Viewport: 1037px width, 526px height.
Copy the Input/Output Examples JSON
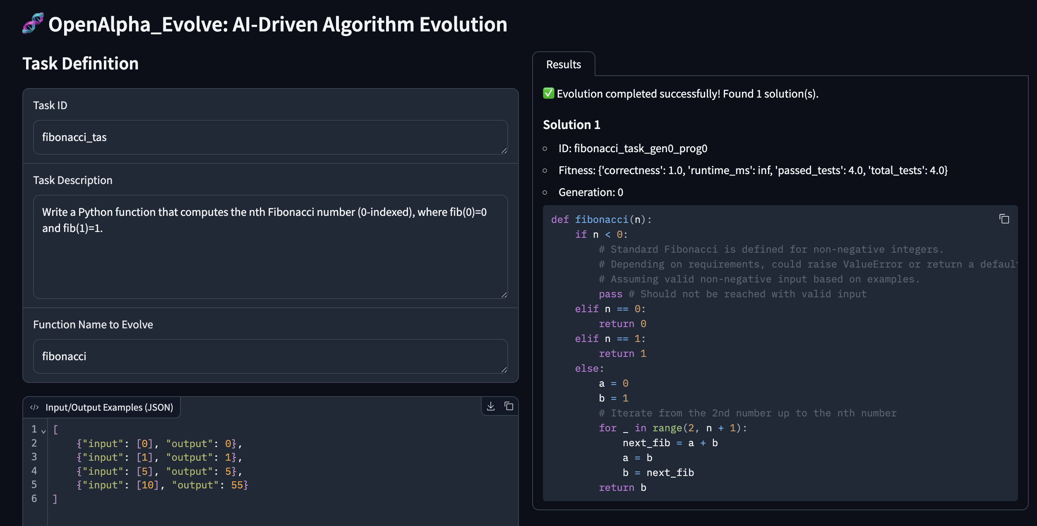coord(509,406)
